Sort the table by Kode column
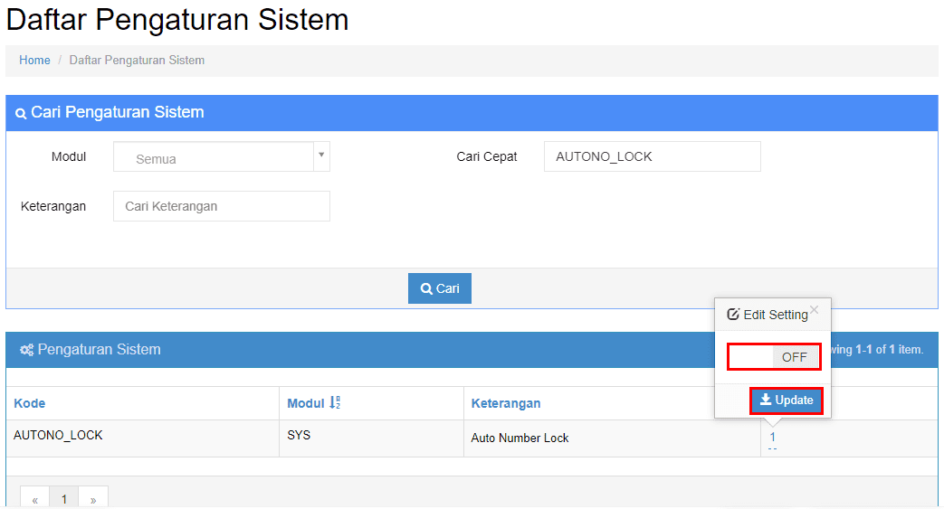This screenshot has height=509, width=944. click(x=30, y=403)
